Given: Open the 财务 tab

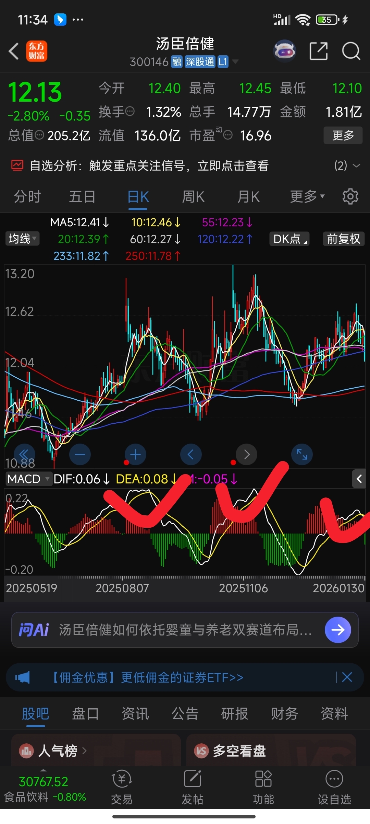Looking at the screenshot, I should coord(285,714).
